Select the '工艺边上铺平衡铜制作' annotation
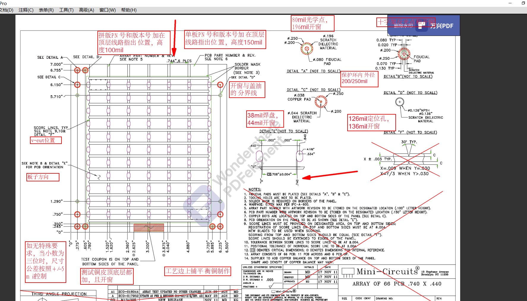Image resolution: width=527 pixels, height=301 pixels. click(x=198, y=271)
